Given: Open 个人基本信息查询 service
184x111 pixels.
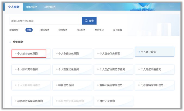Looking at the screenshot, I should click(x=29, y=54).
